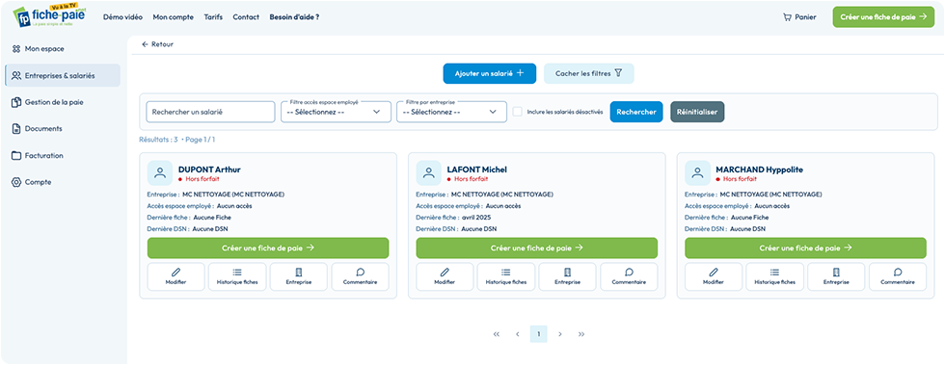
Task: Click Démo vidéo in top navigation
Action: click(x=123, y=17)
